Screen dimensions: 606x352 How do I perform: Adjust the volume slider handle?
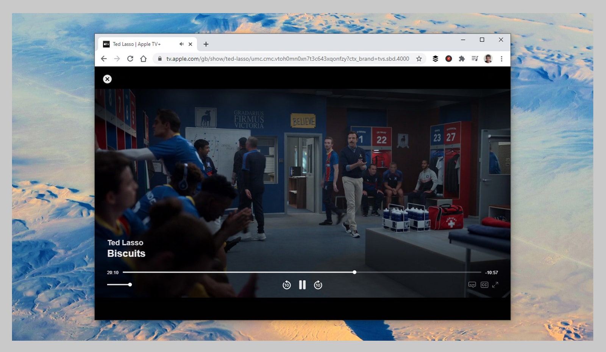(130, 284)
